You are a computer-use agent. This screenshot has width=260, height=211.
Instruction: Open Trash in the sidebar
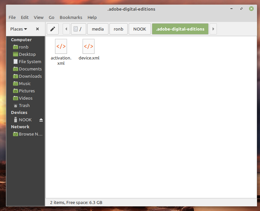pos(26,106)
